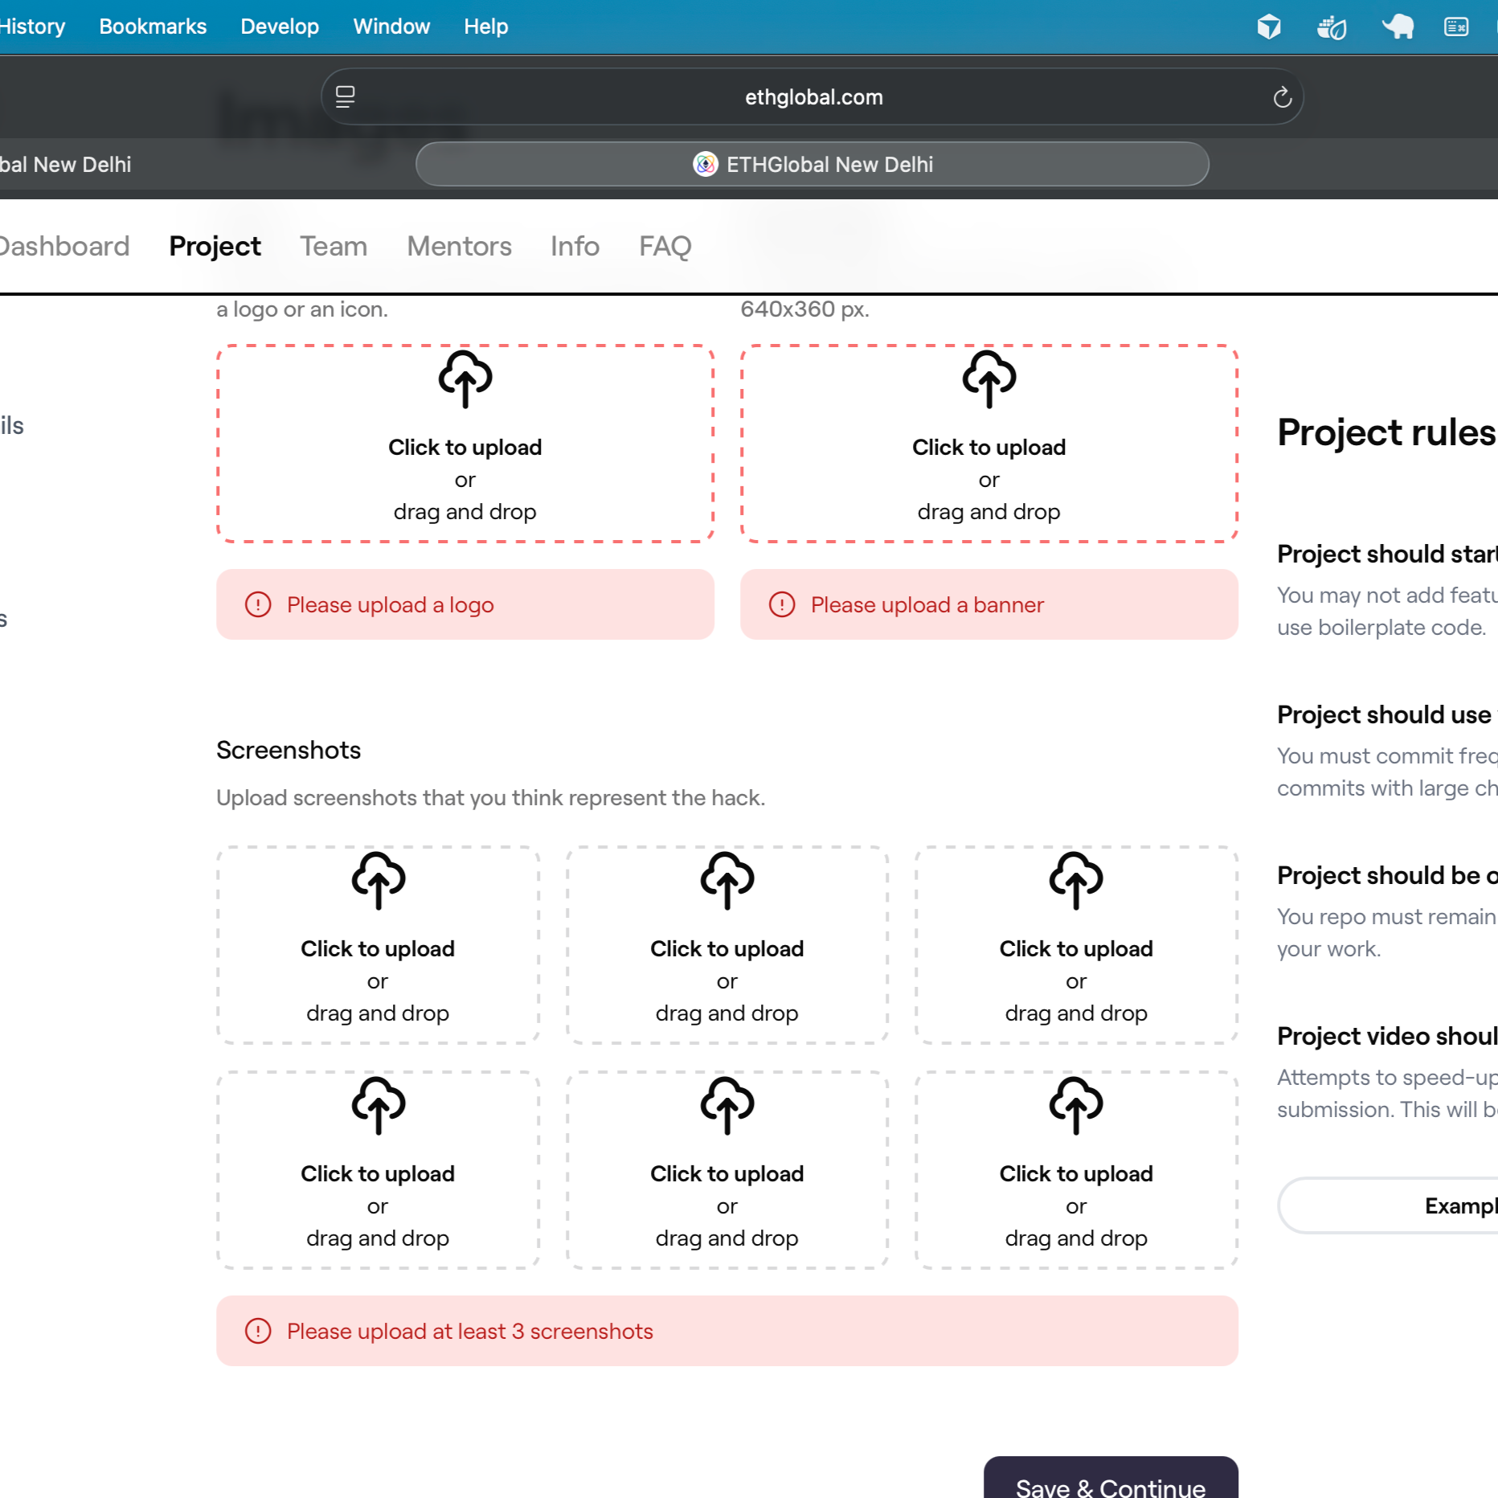The width and height of the screenshot is (1498, 1498).
Task: Click the alert icon beside 'Please upload a banner'
Action: (782, 604)
